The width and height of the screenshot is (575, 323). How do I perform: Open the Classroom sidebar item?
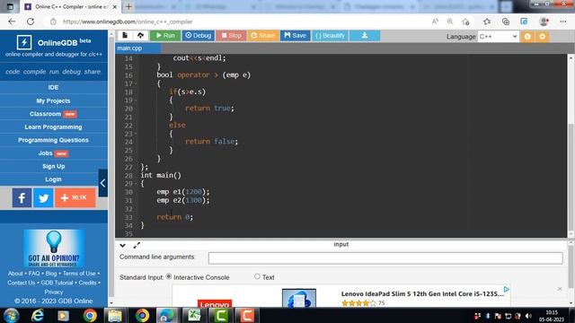[54, 114]
